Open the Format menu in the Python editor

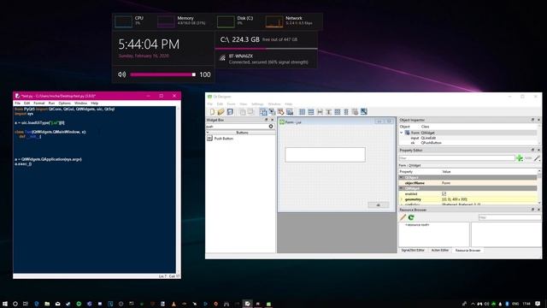[39, 104]
